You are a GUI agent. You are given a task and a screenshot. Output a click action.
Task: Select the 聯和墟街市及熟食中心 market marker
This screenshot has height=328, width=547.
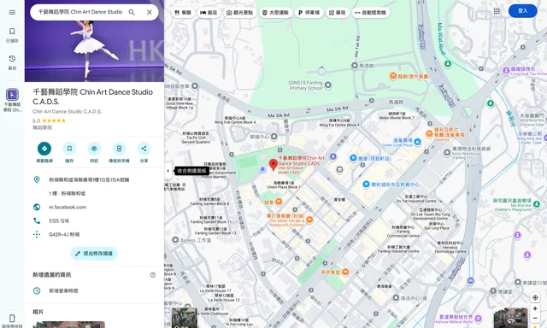tap(366, 184)
